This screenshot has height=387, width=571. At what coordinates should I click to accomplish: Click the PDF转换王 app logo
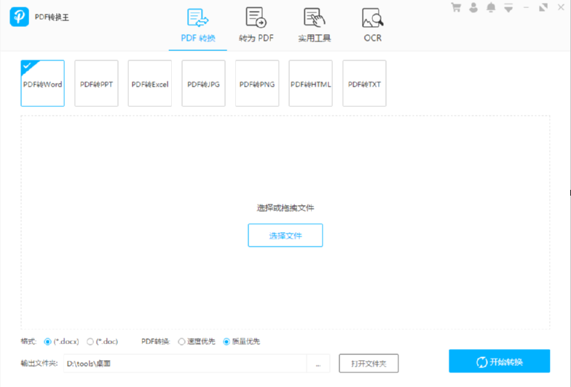pos(19,17)
